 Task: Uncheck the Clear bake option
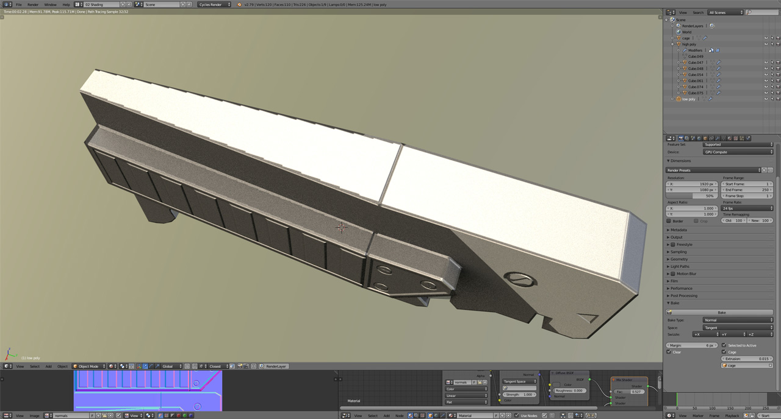669,352
